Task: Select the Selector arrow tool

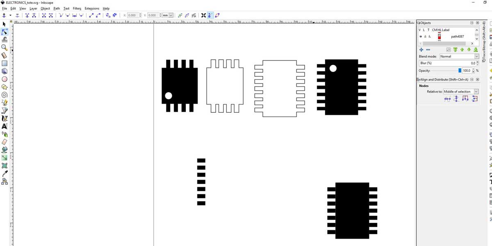Action: [x=5, y=24]
